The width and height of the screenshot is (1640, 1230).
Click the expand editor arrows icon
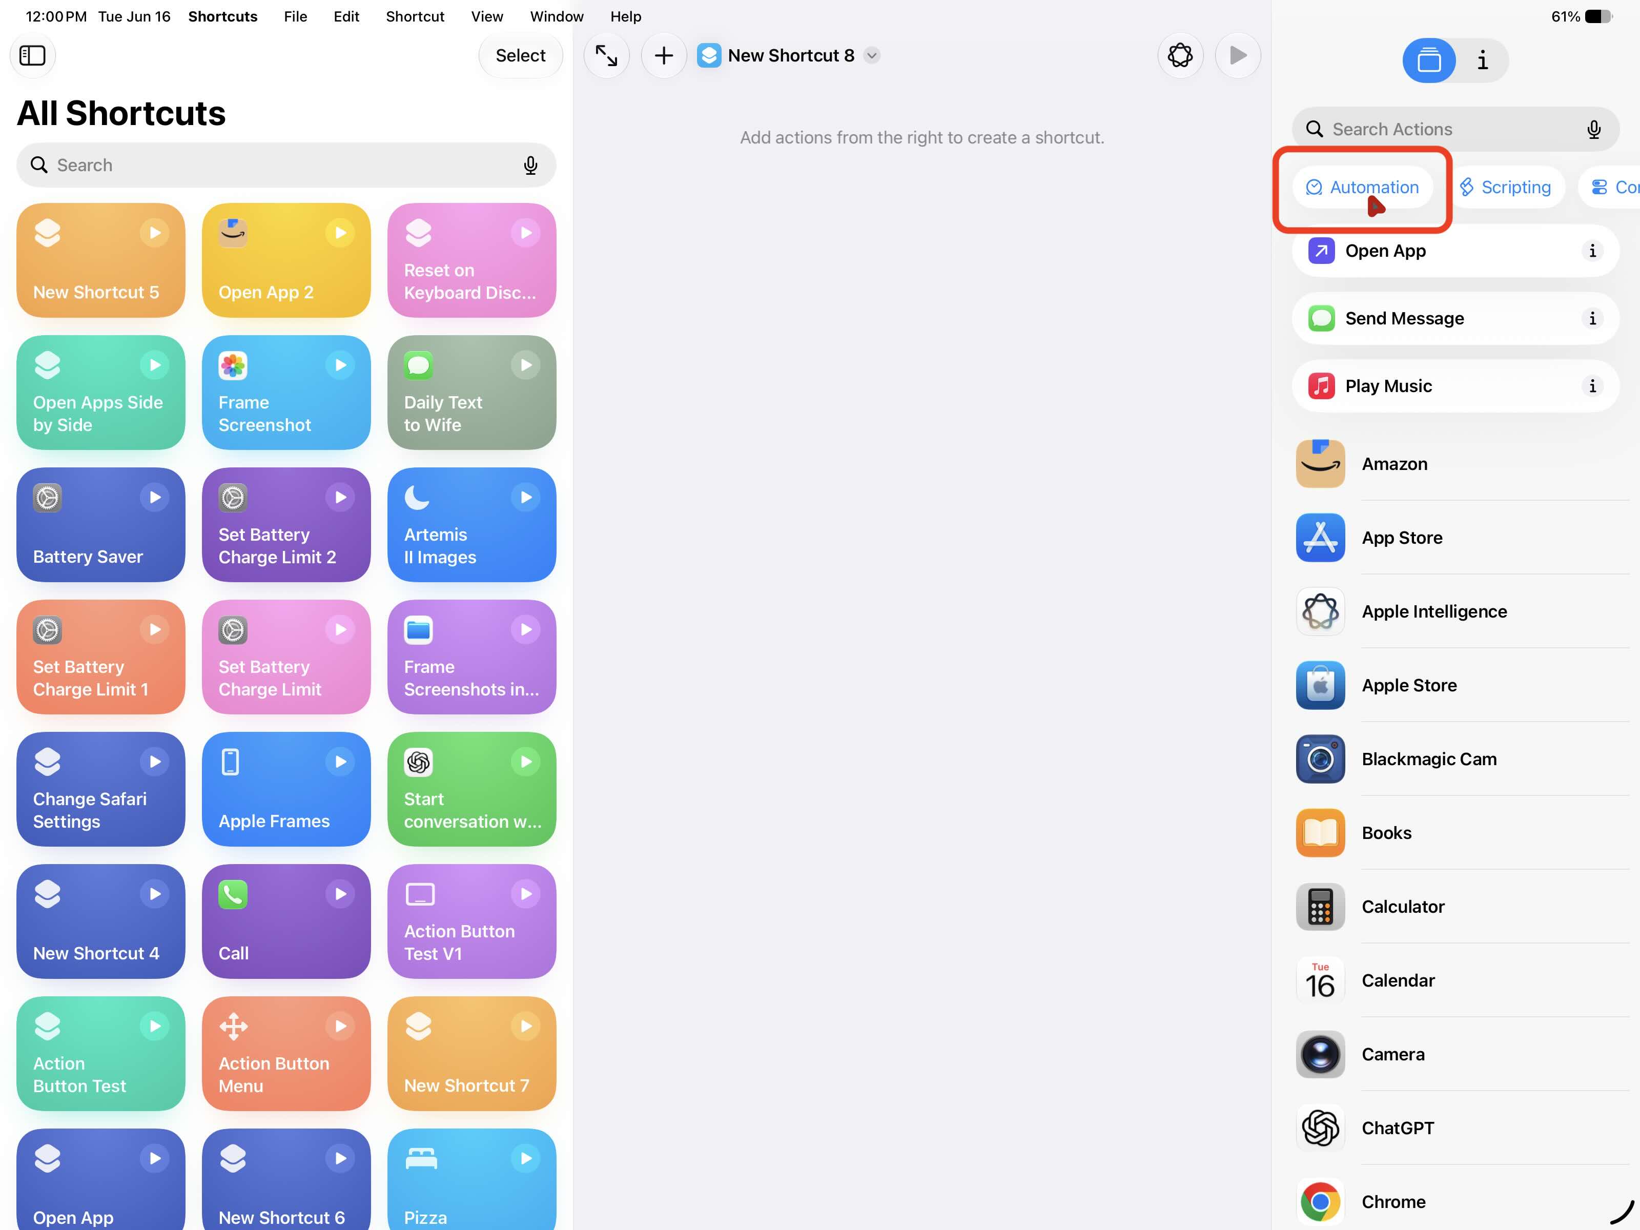click(x=606, y=55)
